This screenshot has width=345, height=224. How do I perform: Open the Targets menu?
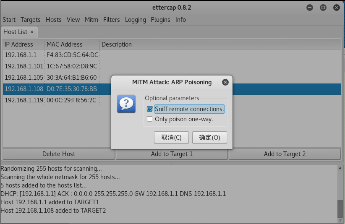point(30,20)
